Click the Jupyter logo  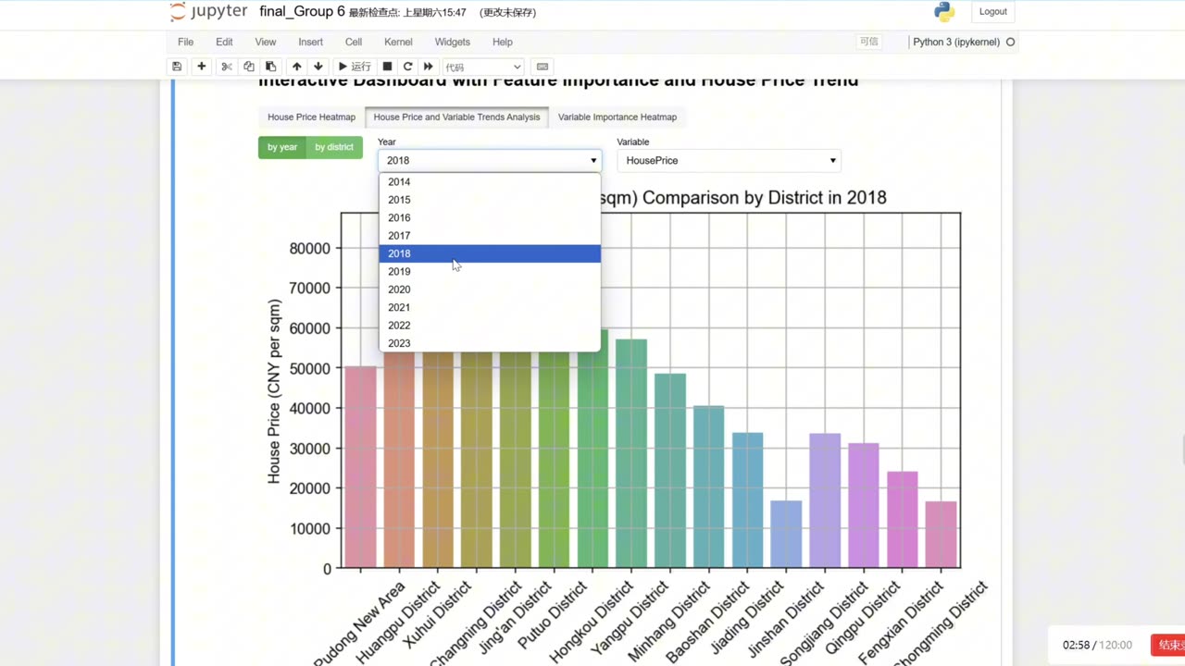[x=209, y=12]
